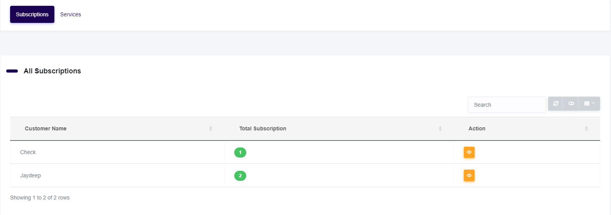The width and height of the screenshot is (611, 215).
Task: Click the green badge showing 2
Action: click(x=240, y=176)
